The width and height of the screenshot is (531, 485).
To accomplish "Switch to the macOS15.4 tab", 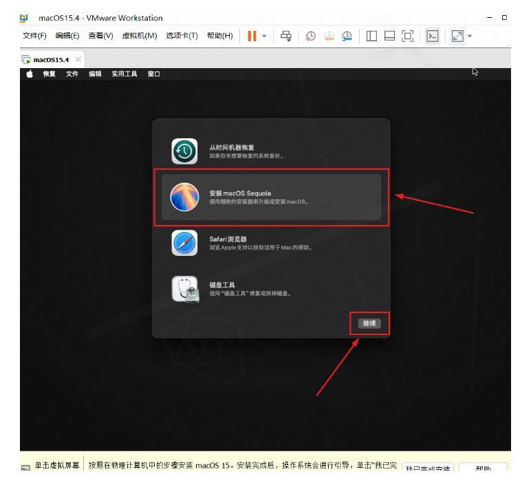I will tap(51, 60).
